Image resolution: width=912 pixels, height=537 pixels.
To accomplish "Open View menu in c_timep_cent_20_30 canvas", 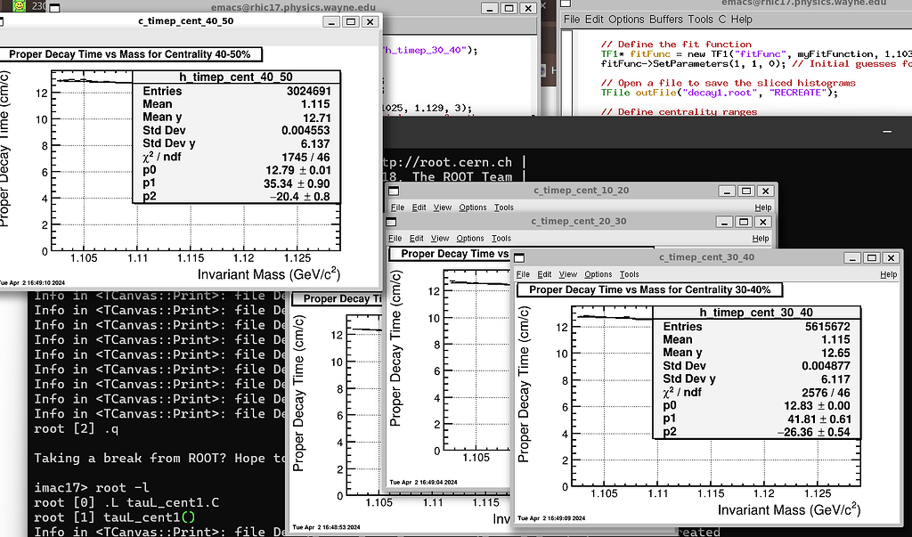I will [x=440, y=239].
